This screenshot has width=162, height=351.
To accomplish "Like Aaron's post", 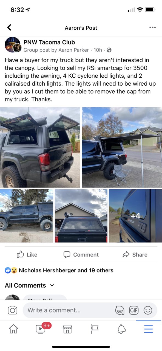I will 27,255.
